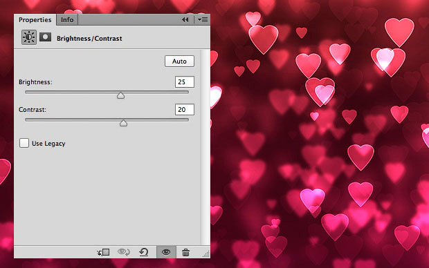429x268 pixels.
Task: Click the Brightness value field showing 25
Action: pos(185,82)
